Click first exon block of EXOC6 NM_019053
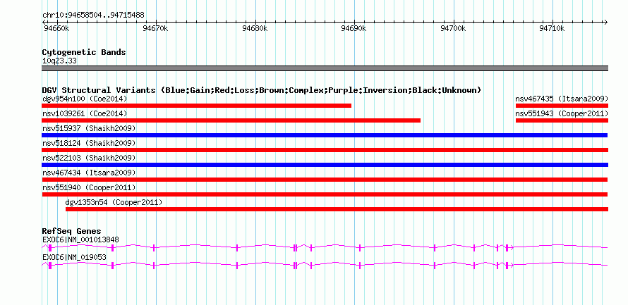The width and height of the screenshot is (628, 305). click(50, 265)
